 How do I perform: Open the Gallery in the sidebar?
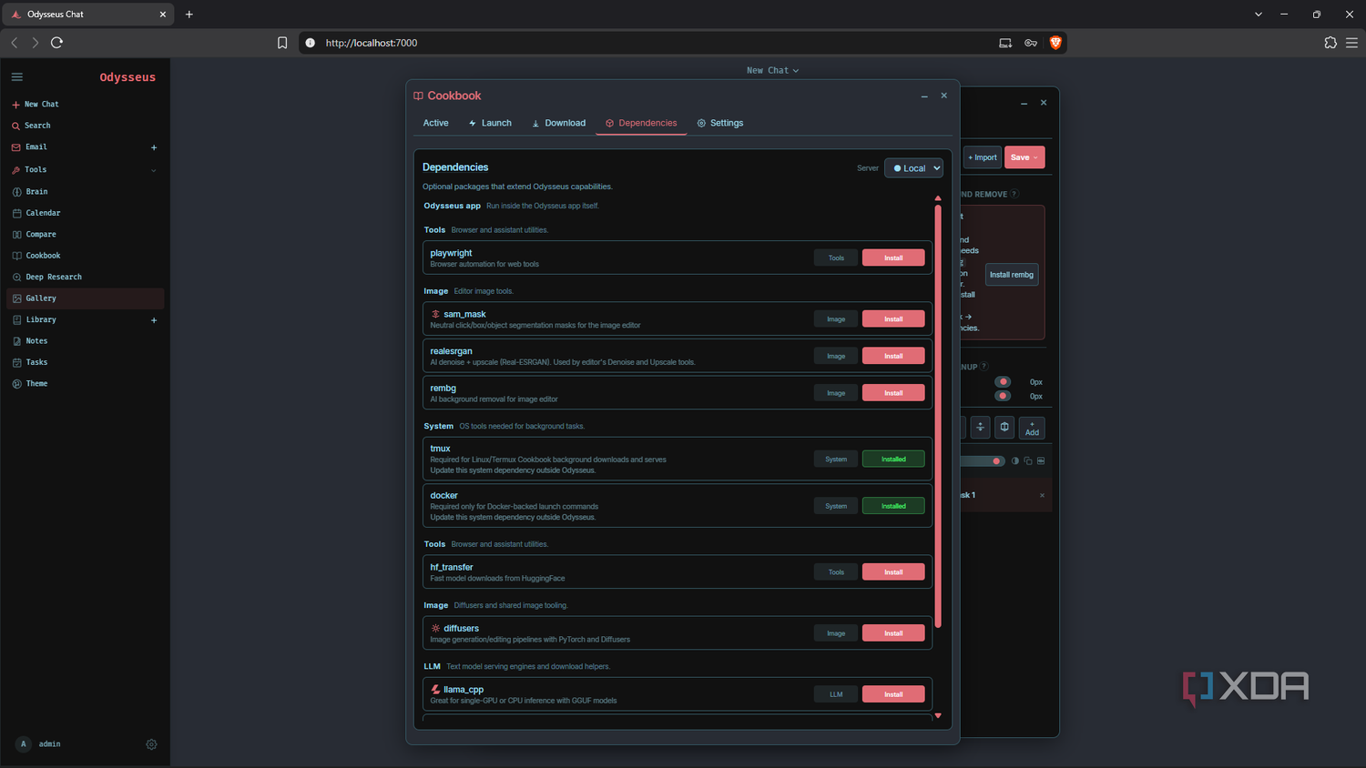85,298
